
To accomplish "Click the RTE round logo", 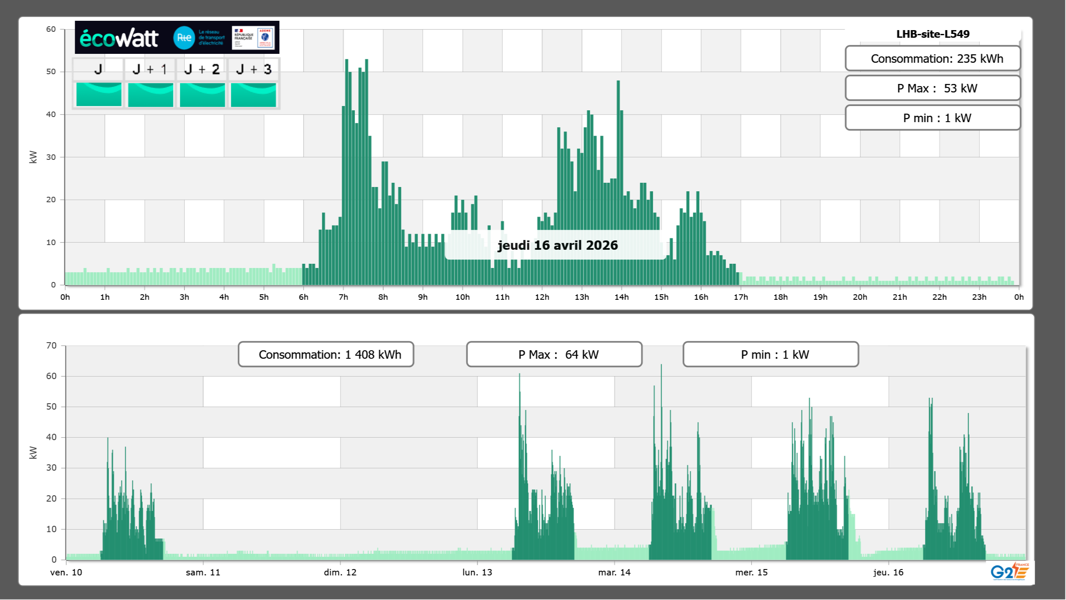I will pos(184,38).
